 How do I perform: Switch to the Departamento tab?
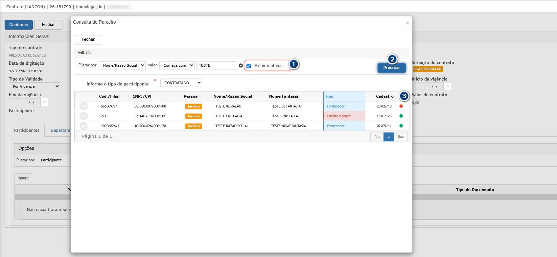[60, 130]
